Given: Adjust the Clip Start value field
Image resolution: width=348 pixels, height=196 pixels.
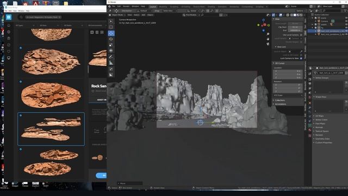Looking at the screenshot, I should coord(295,27).
